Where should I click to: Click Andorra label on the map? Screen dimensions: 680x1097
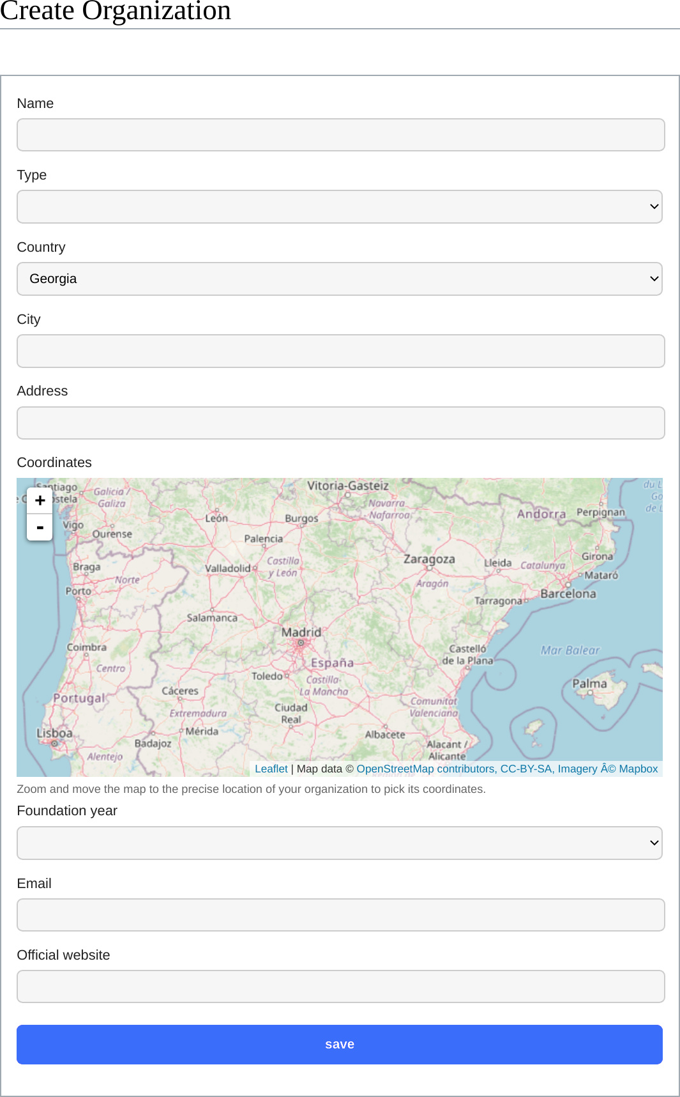pyautogui.click(x=541, y=514)
